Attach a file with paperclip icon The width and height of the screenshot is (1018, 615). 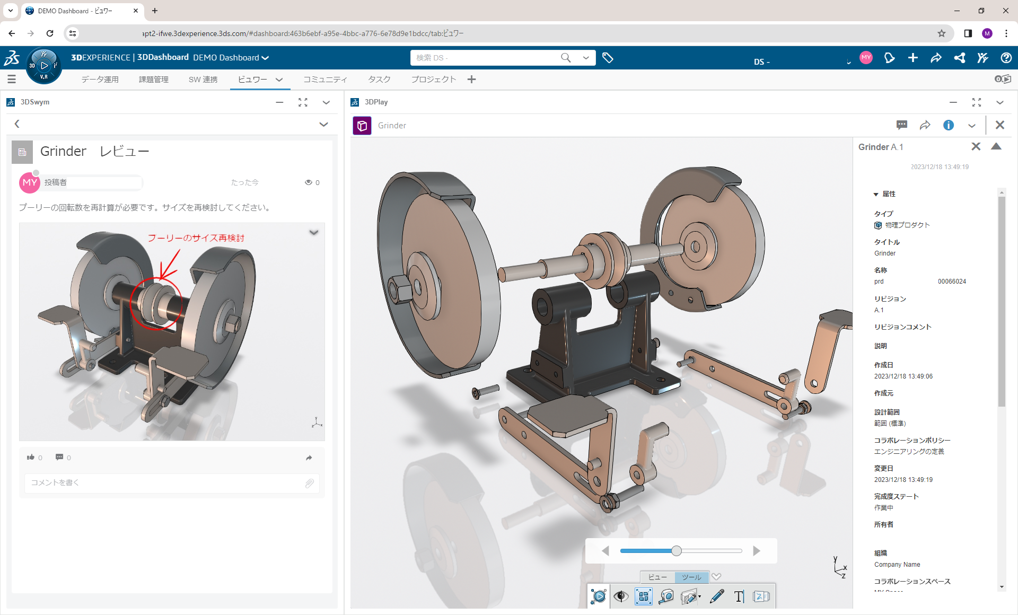pos(310,483)
